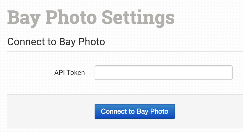243x133 pixels.
Task: Focus the empty API Token text box
Action: (x=163, y=73)
